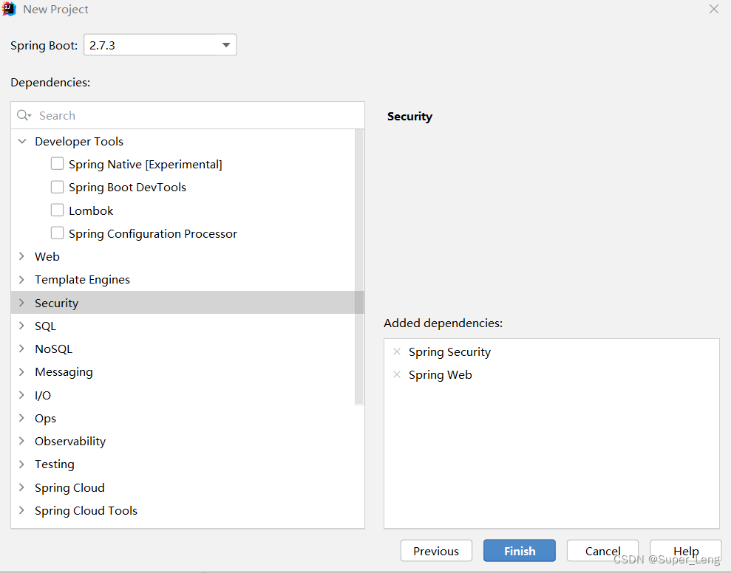Click the Spring Configuration Processor label
This screenshot has width=731, height=573.
tap(153, 233)
